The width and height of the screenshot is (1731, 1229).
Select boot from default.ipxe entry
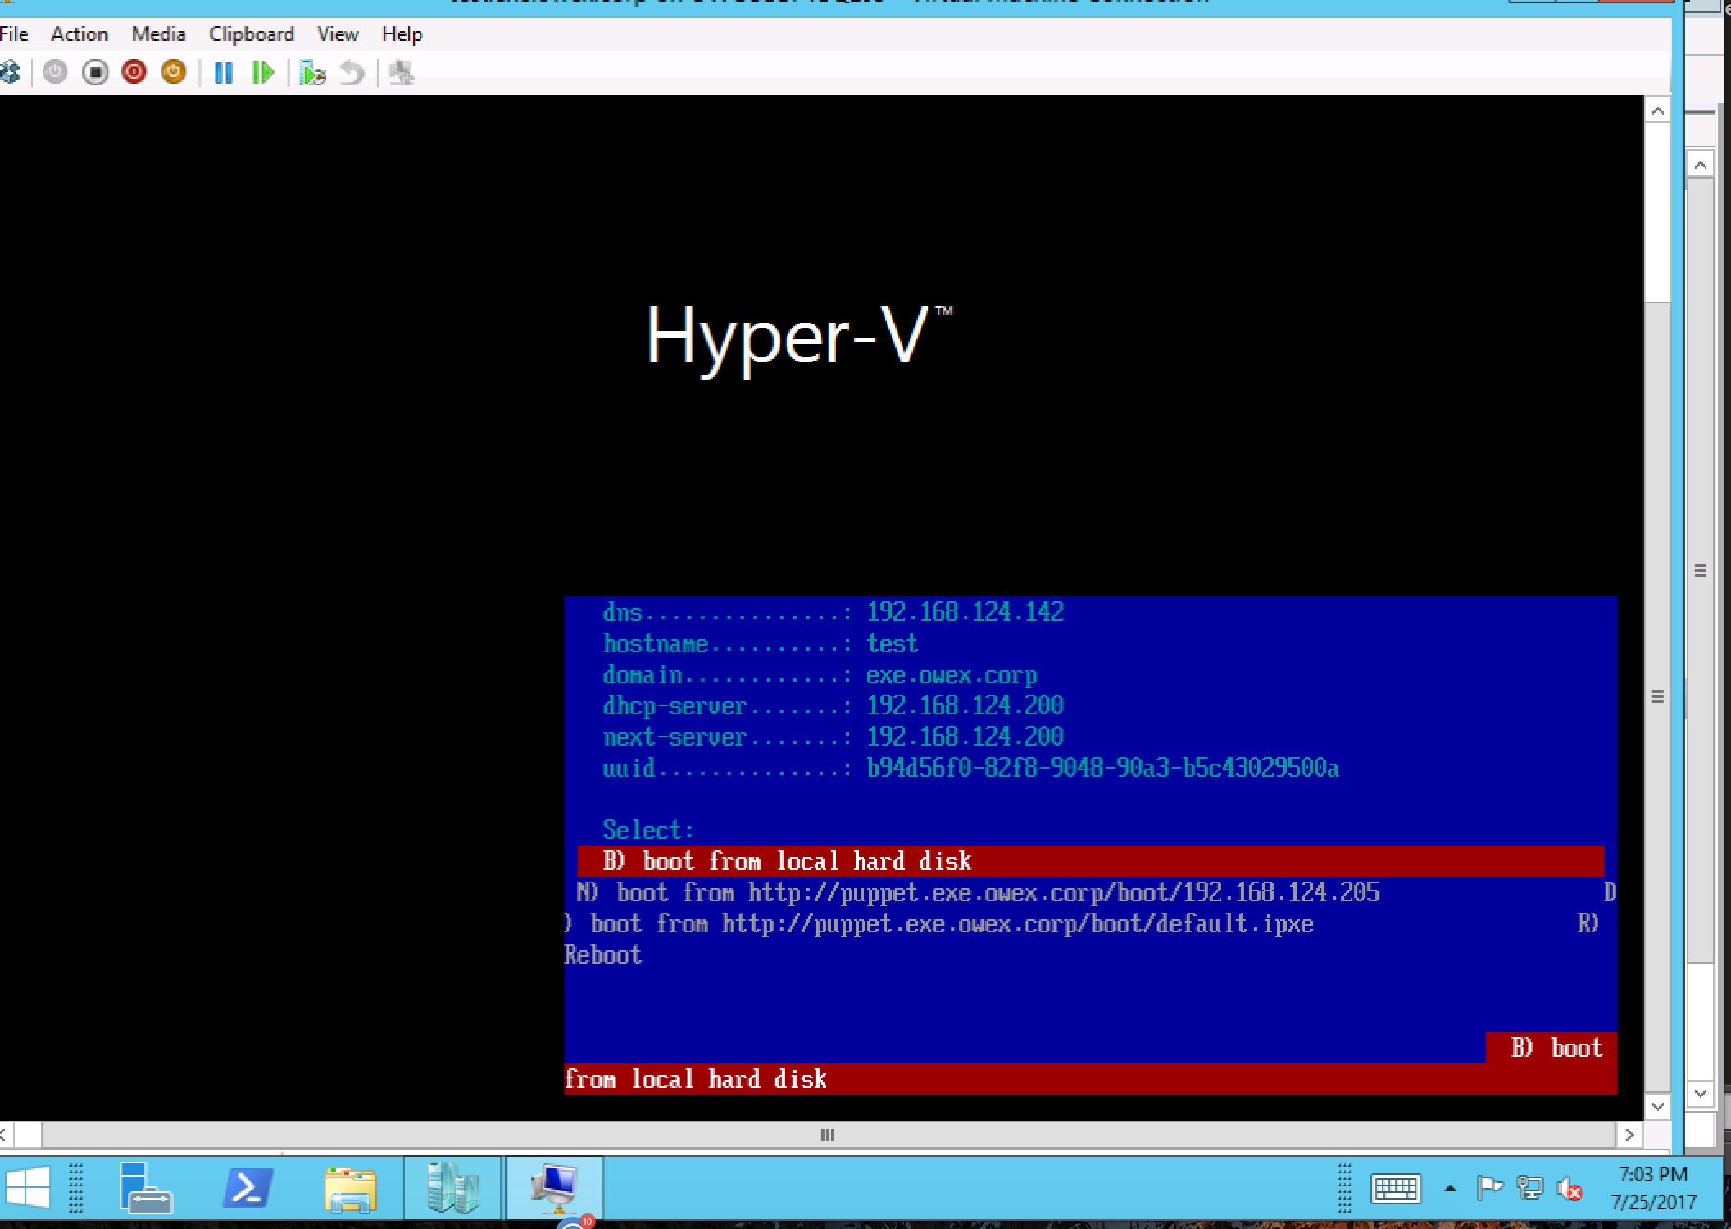point(939,924)
